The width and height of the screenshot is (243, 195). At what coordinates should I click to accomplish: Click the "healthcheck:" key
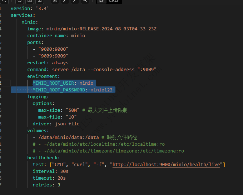(44, 158)
